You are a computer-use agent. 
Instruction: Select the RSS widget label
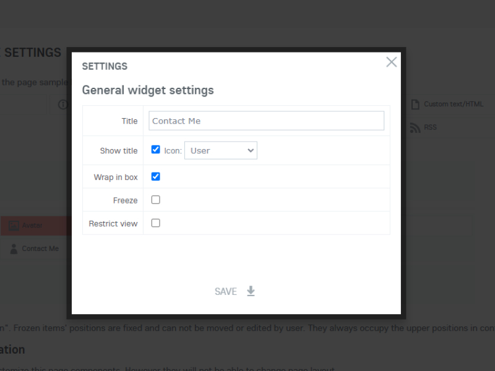430,127
